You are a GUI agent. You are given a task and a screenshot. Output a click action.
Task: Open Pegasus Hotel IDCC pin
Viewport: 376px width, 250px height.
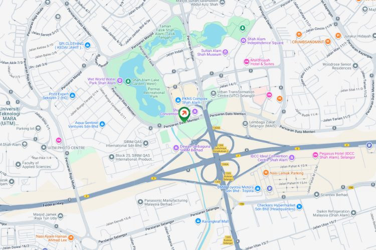[x=315, y=155]
